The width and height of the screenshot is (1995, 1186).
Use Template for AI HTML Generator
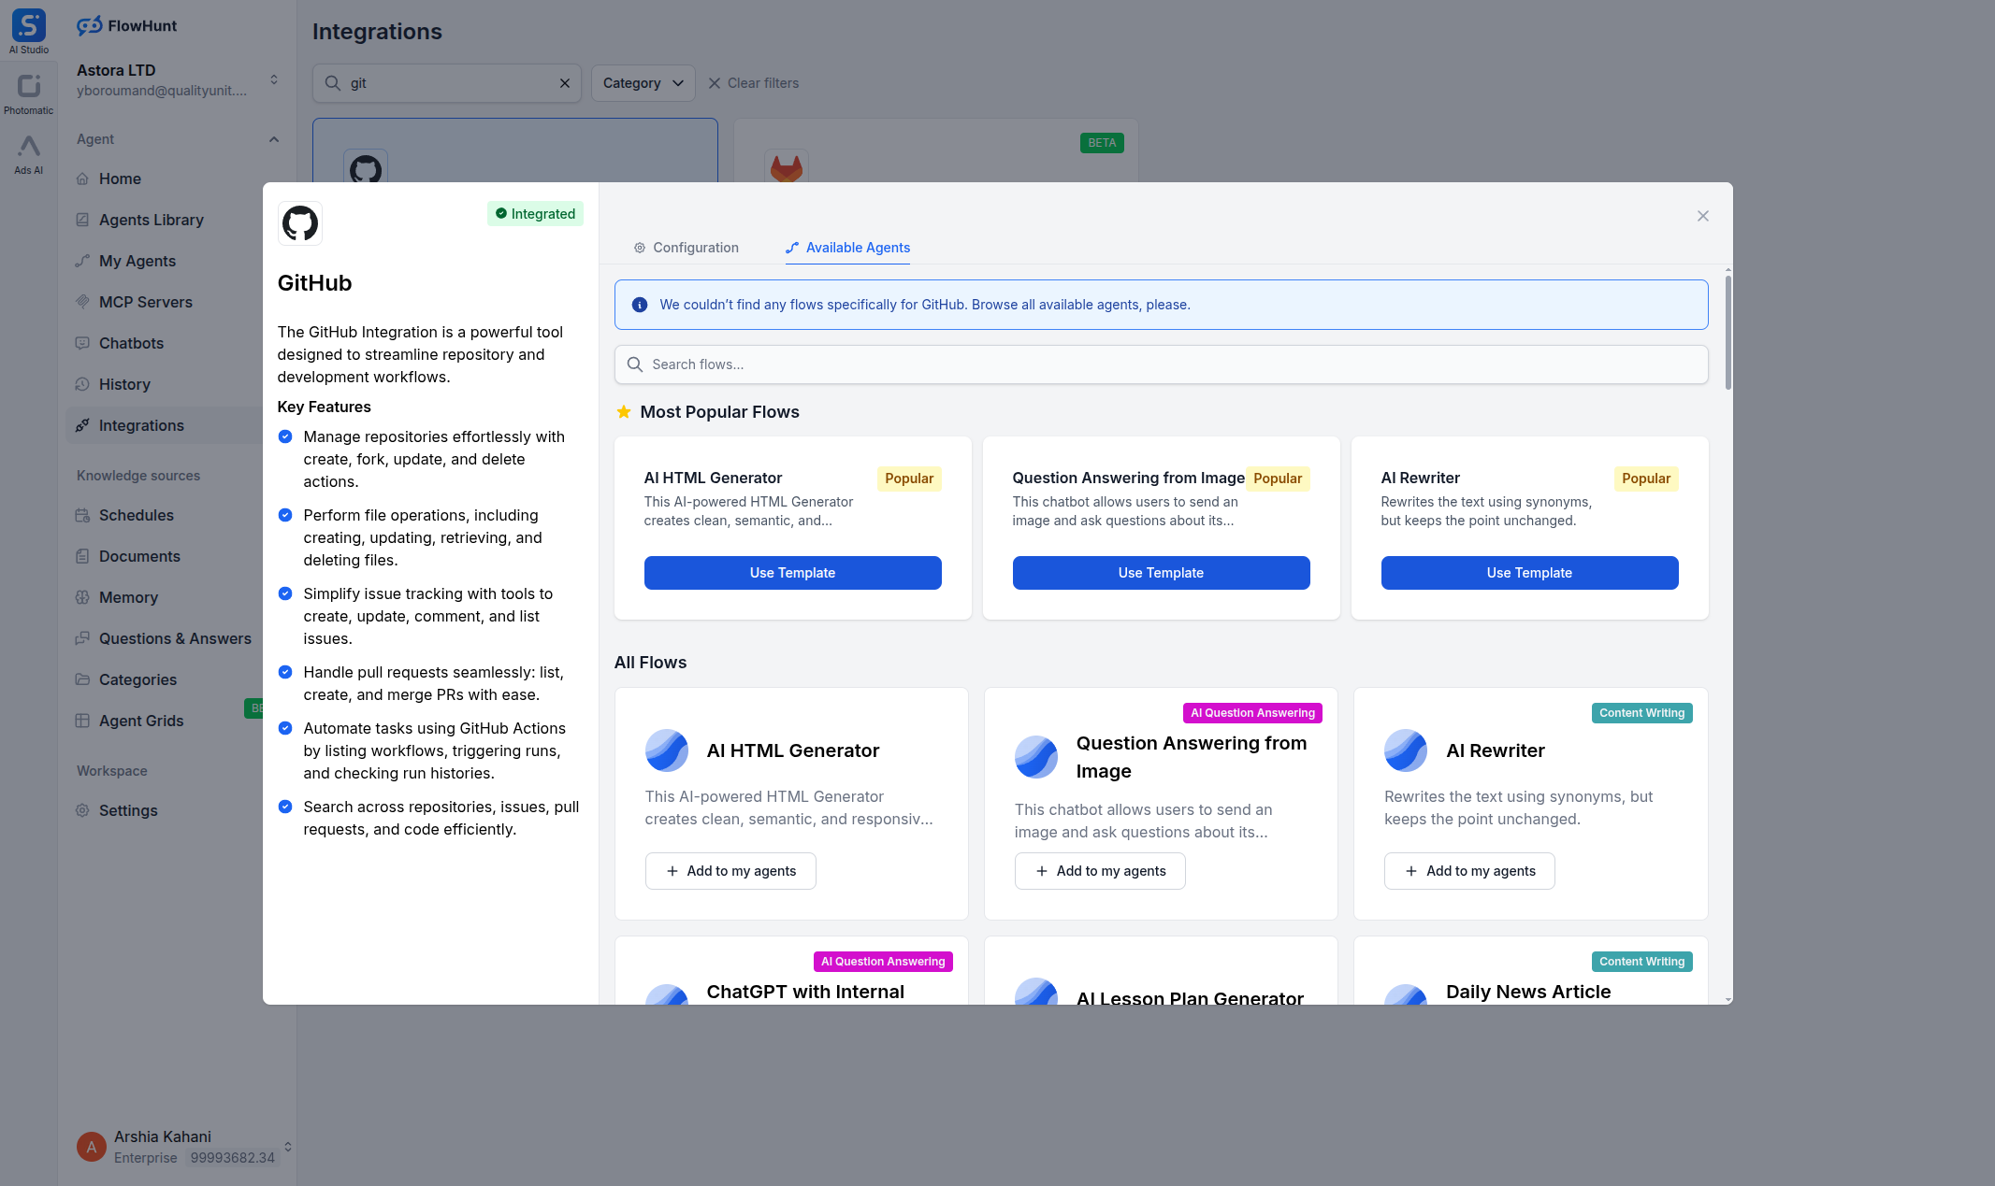792,572
